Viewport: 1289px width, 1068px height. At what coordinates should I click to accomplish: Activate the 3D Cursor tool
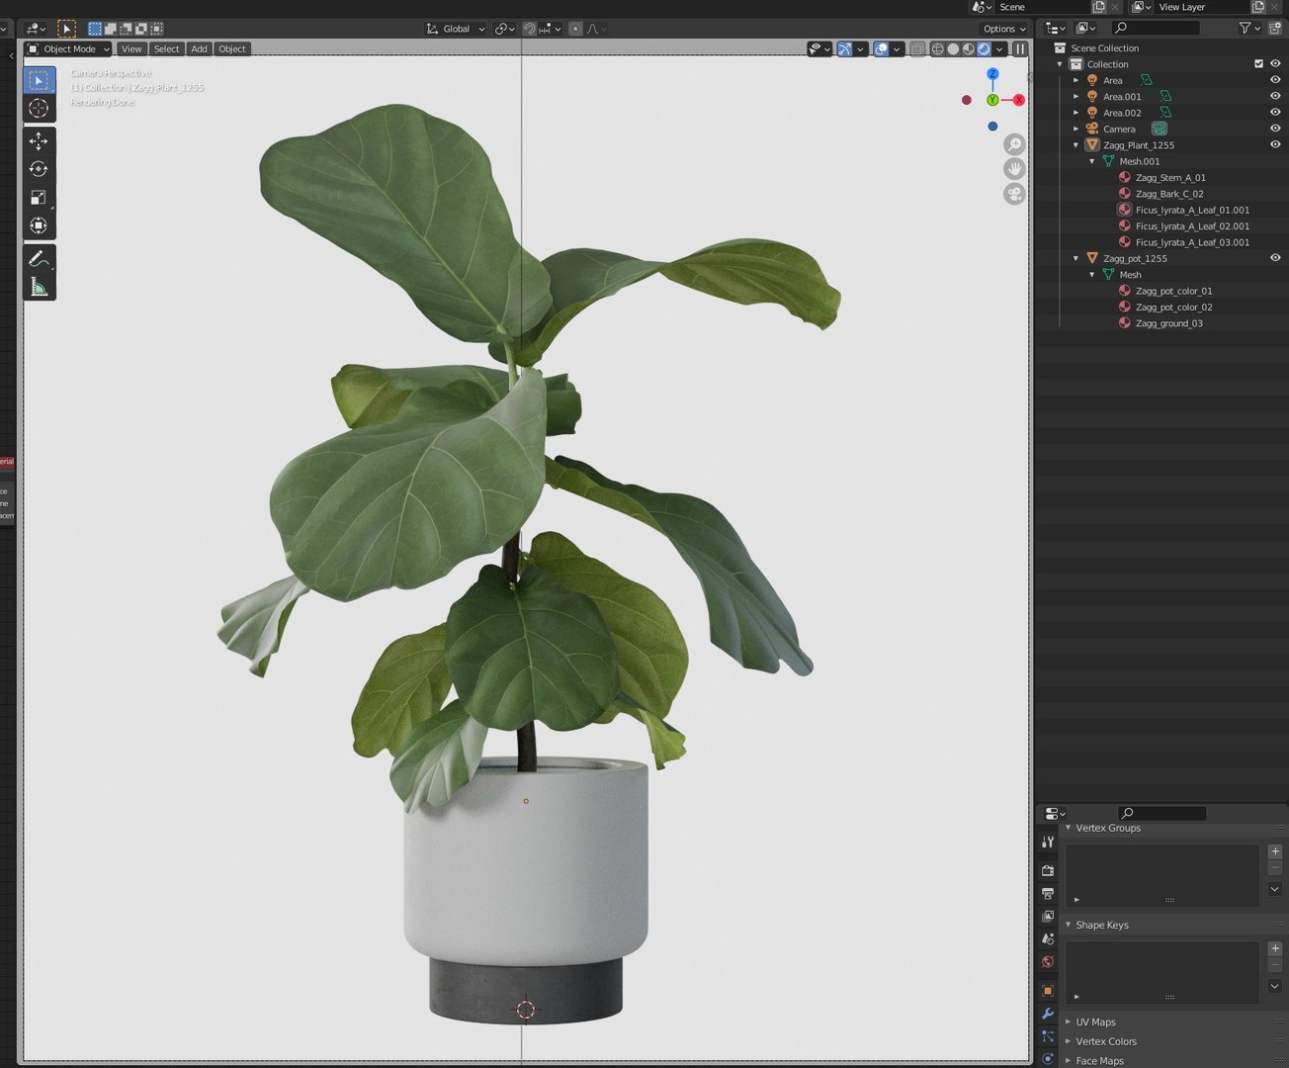click(x=39, y=108)
